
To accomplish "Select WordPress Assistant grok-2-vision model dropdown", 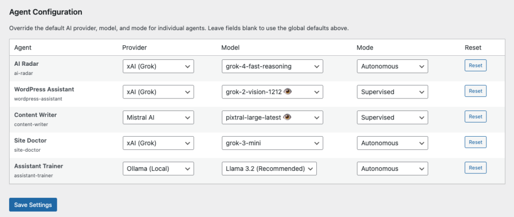I will pyautogui.click(x=272, y=92).
